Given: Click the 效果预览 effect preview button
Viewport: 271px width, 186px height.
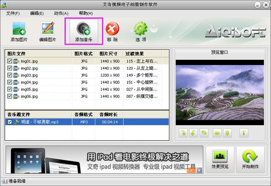Looking at the screenshot, I should [220, 159].
